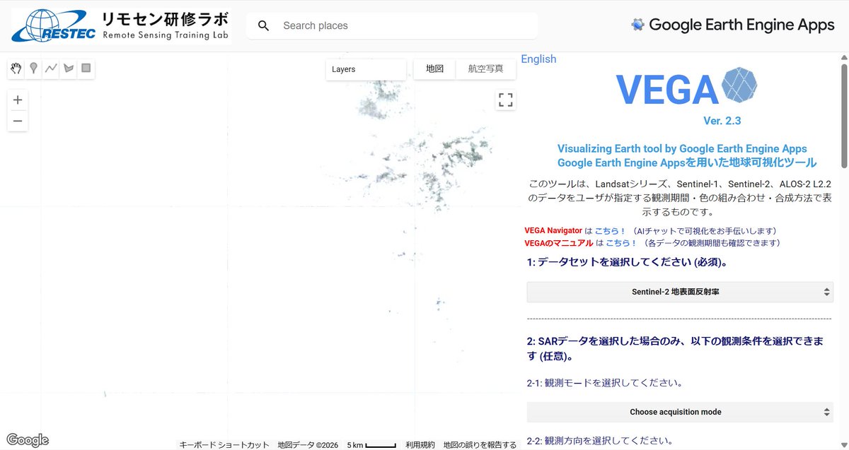Select the draw line tool
Viewport: 849px width, 450px height.
coord(51,69)
